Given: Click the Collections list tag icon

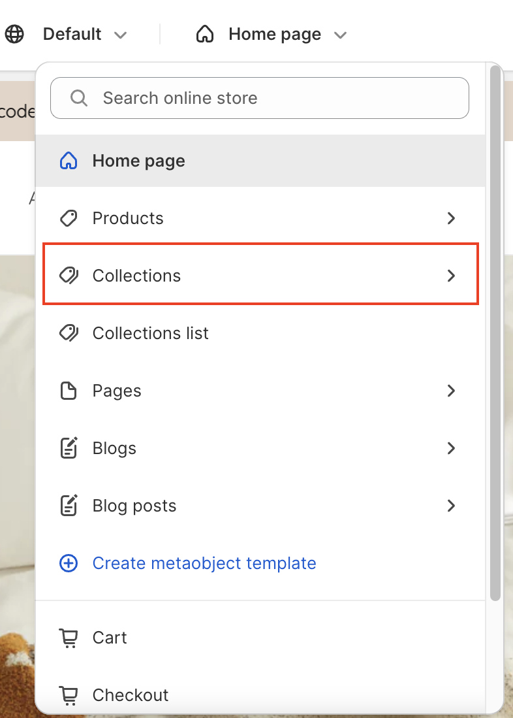Looking at the screenshot, I should pyautogui.click(x=69, y=333).
